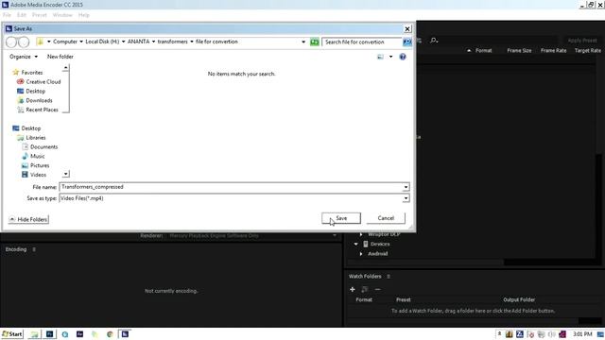Expand the Wraptor DCP preset group
Image resolution: width=605 pixels, height=340 pixels.
pos(361,234)
